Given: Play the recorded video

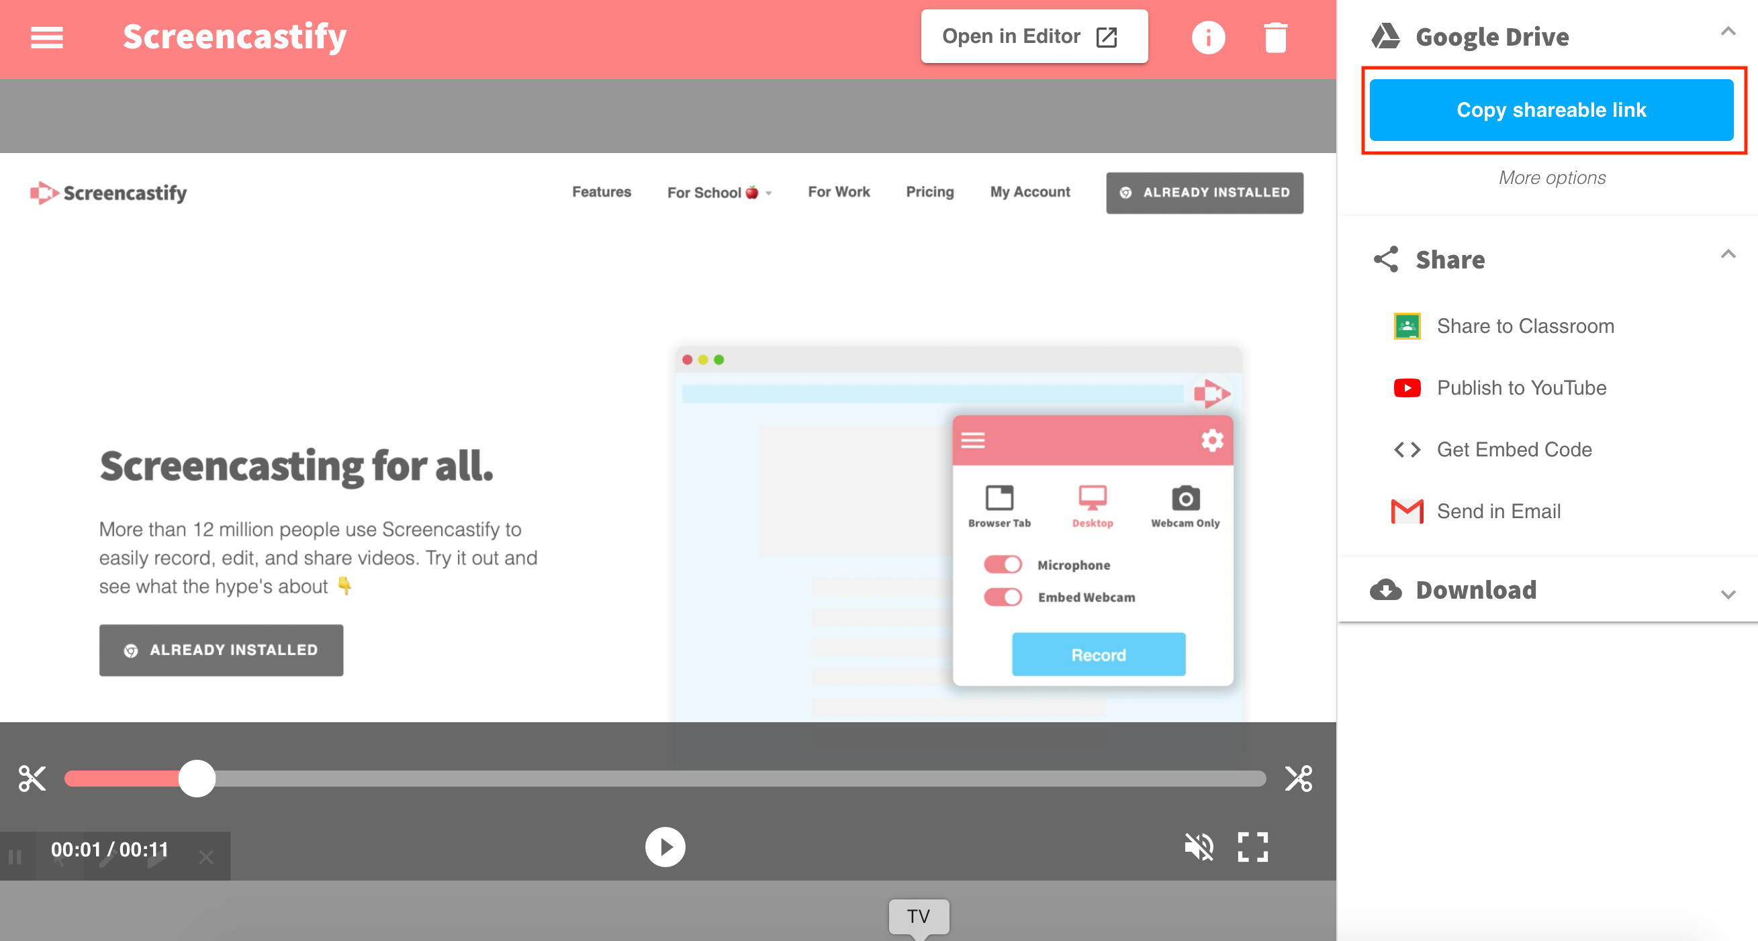Looking at the screenshot, I should click(x=665, y=847).
